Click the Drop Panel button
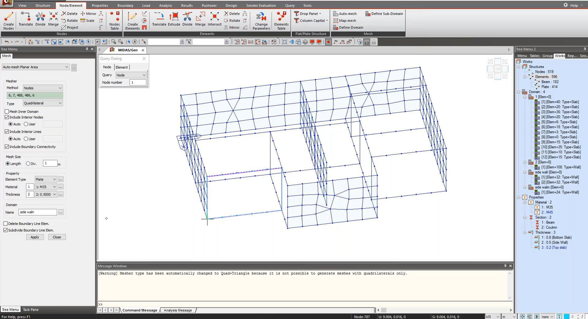Image resolution: width=588 pixels, height=319 pixels. [x=308, y=14]
